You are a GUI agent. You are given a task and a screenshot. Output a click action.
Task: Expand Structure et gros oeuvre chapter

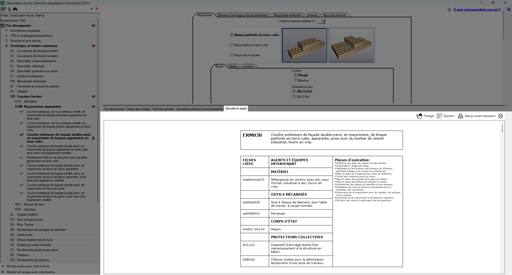pyautogui.click(x=25, y=41)
